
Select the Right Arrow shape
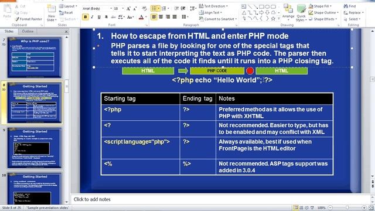[x=261, y=12]
